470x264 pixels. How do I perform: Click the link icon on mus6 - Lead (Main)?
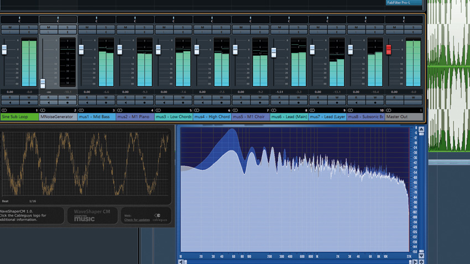(x=274, y=110)
